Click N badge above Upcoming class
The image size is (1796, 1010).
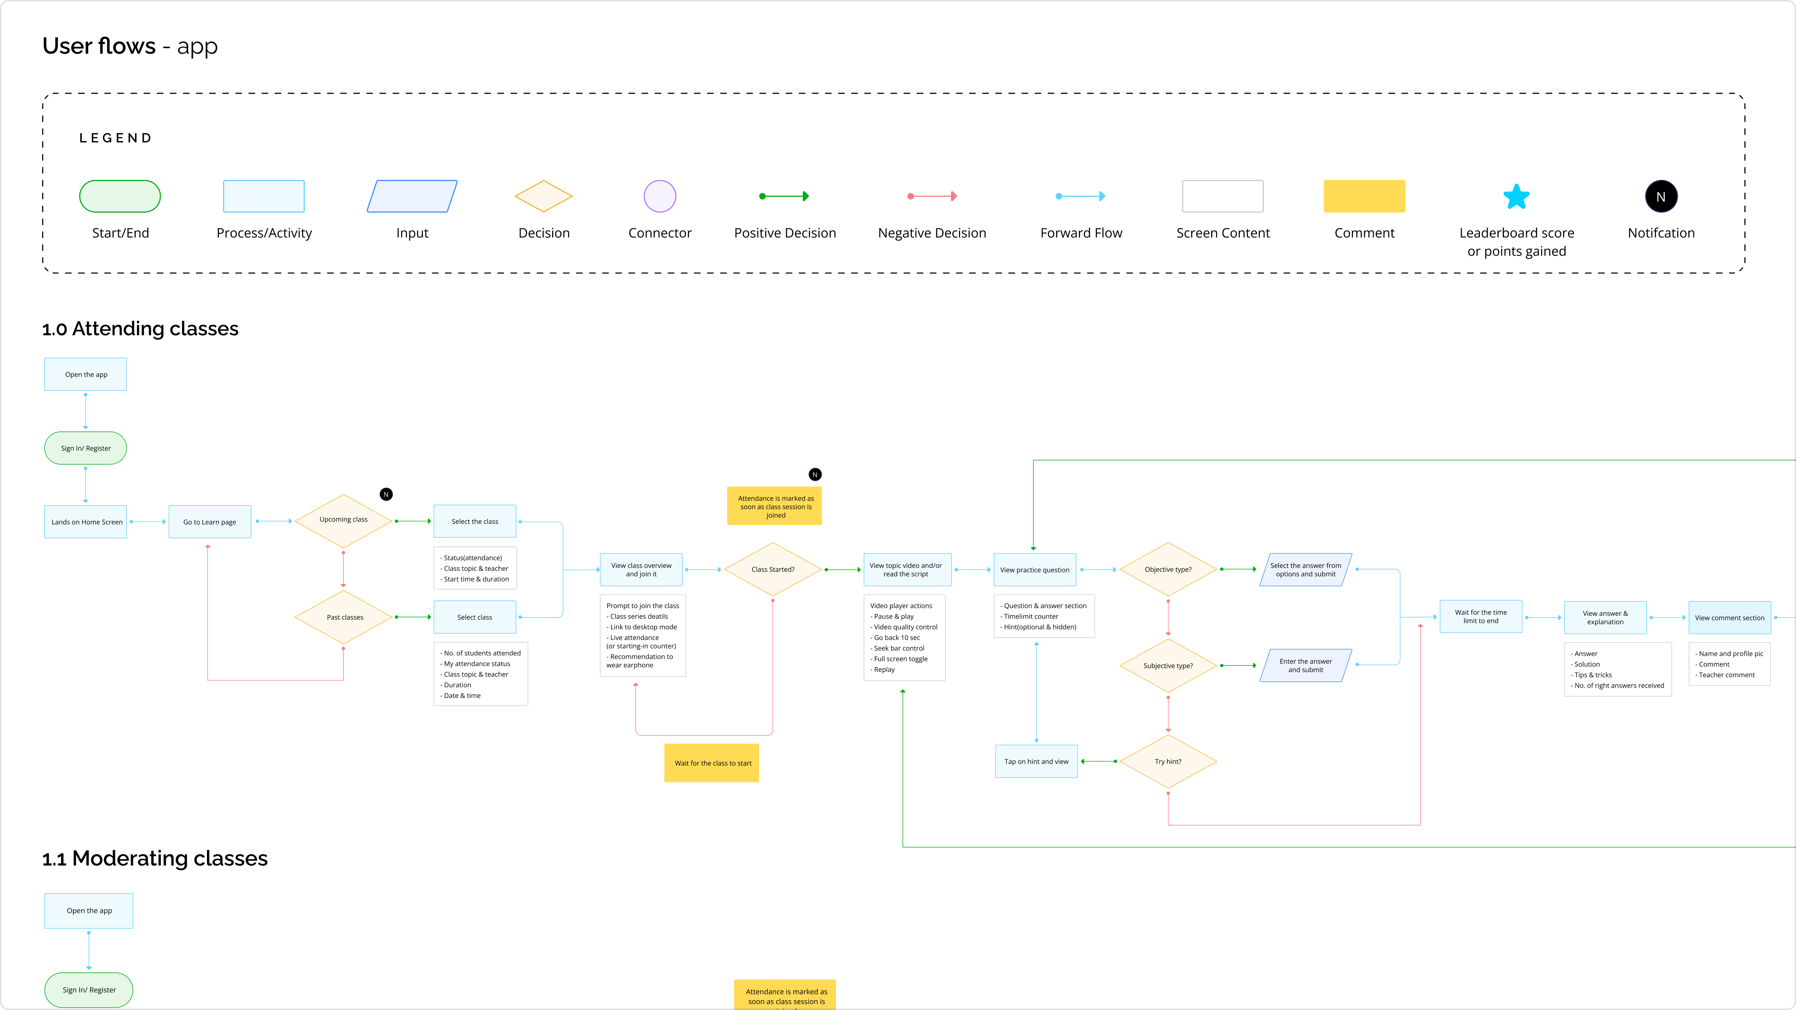(x=386, y=494)
